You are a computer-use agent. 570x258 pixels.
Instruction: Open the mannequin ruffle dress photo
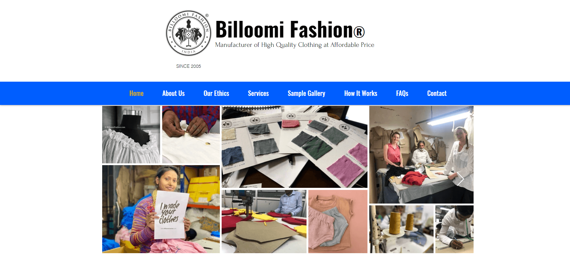[x=131, y=135]
